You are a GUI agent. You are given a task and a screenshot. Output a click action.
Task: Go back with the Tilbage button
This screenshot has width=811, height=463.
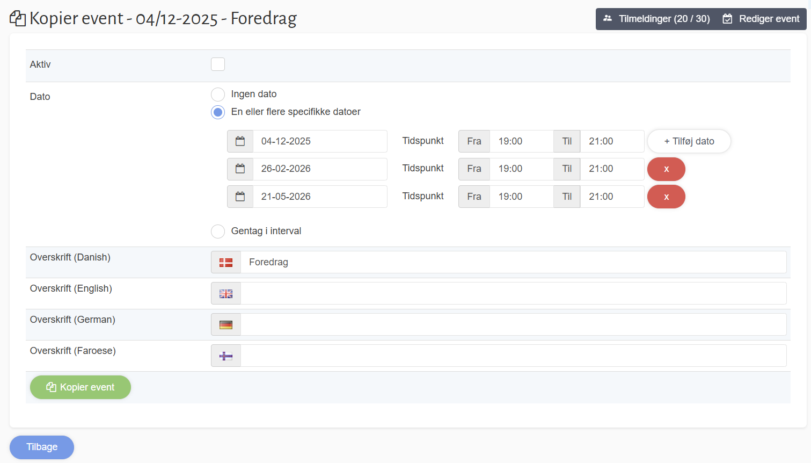click(x=42, y=447)
